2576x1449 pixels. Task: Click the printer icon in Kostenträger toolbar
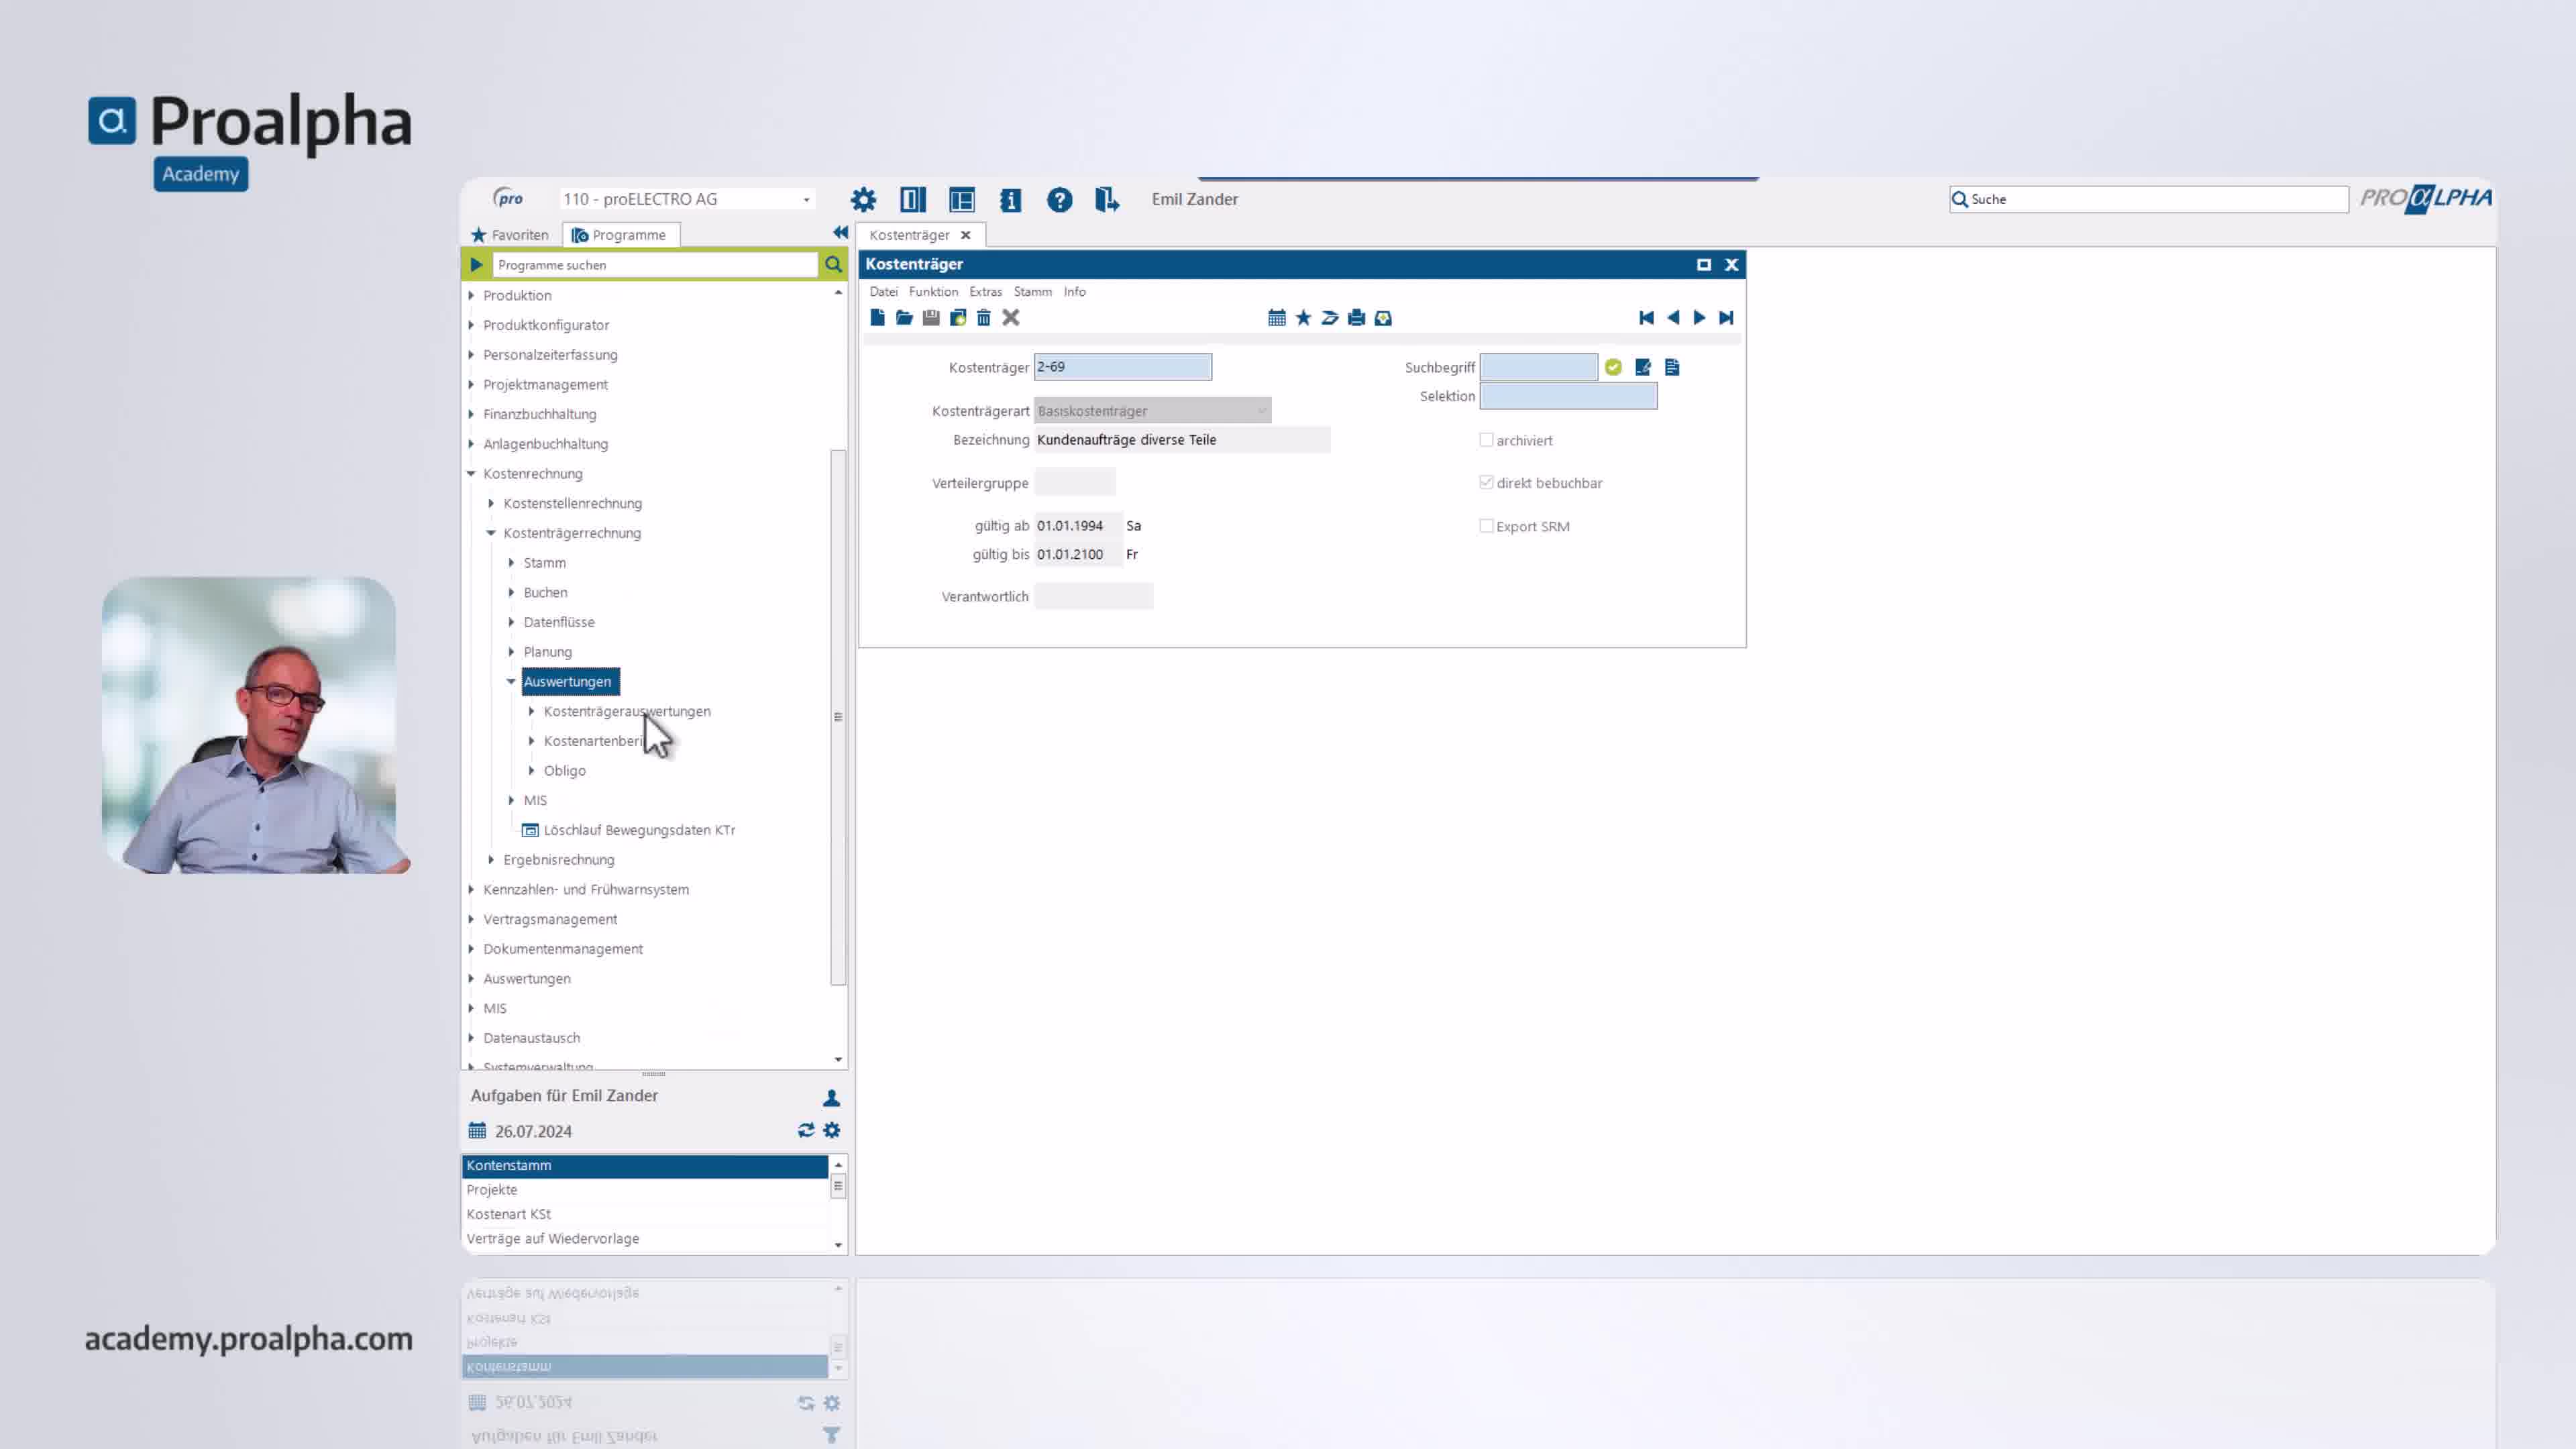[1356, 318]
